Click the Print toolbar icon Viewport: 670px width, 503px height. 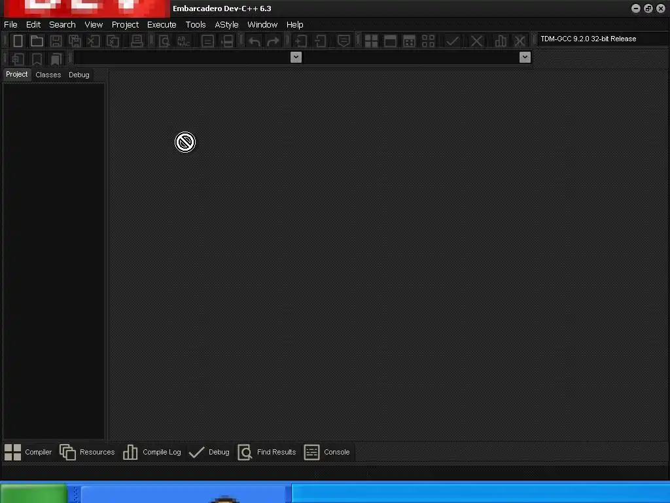(x=137, y=41)
